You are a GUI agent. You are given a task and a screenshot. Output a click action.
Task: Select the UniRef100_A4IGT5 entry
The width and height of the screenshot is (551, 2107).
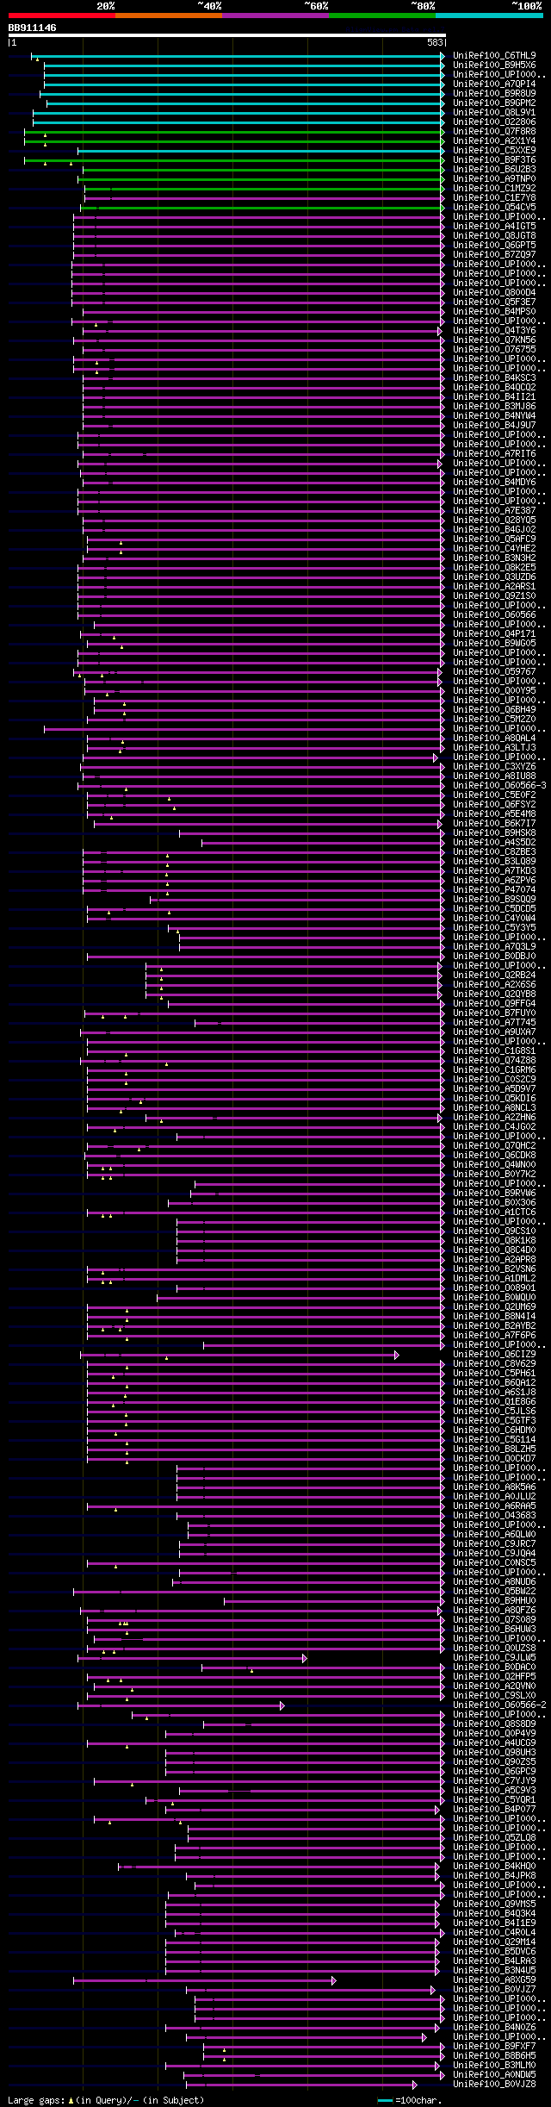coord(494,227)
